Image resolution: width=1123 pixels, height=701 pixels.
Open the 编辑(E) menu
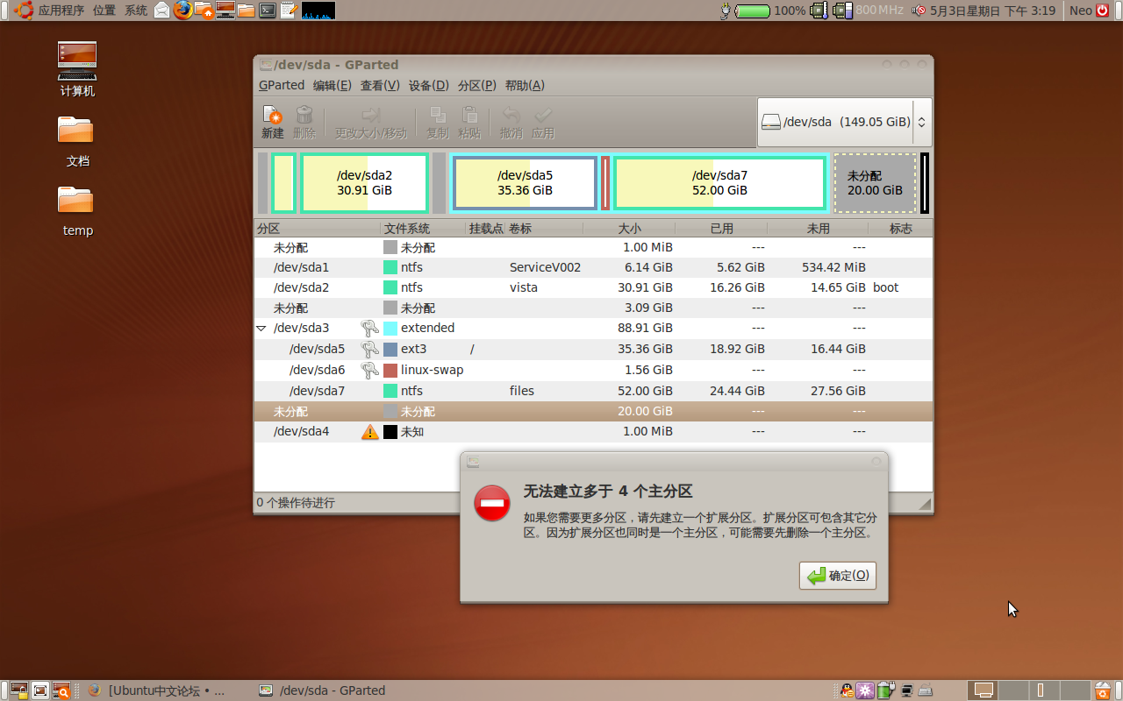pyautogui.click(x=333, y=85)
